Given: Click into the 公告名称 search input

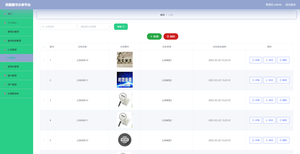Looking at the screenshot, I should [x=58, y=27].
